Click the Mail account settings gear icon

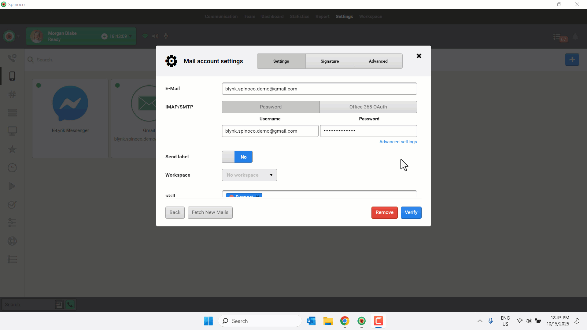pos(171,61)
